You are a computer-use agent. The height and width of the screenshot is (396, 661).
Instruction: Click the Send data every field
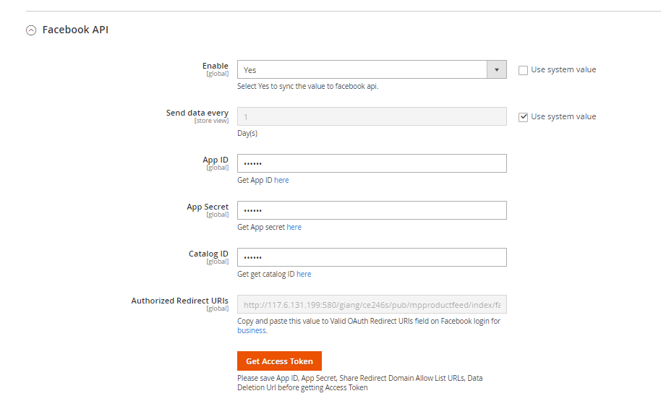(x=371, y=116)
